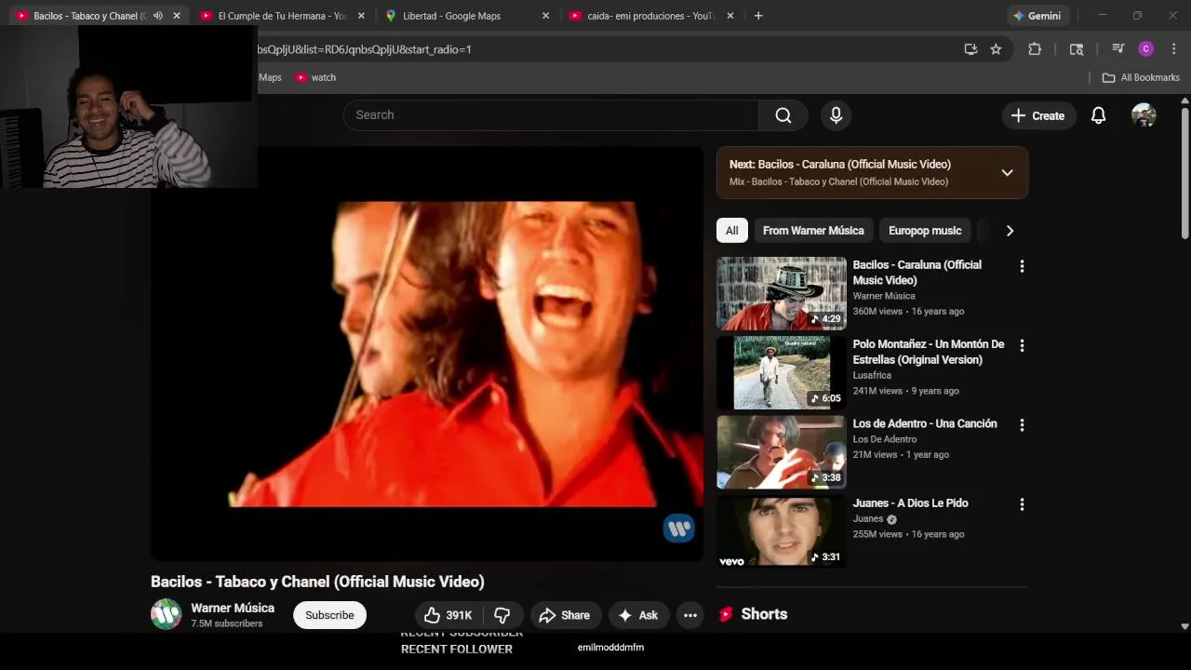This screenshot has width=1191, height=670.
Task: Open Juanes A Dios Le Pido thumbnail
Action: point(782,531)
